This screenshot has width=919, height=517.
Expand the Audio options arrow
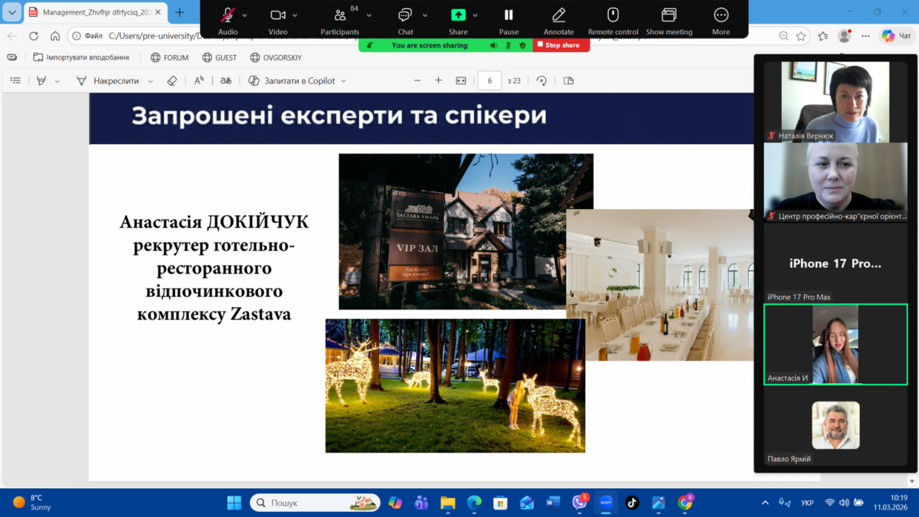(245, 15)
